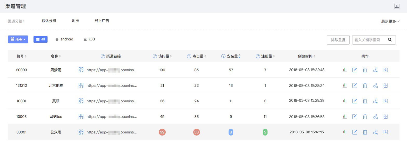Click help icon beside 访问量 header
The height and width of the screenshot is (149, 407).
tap(155, 56)
